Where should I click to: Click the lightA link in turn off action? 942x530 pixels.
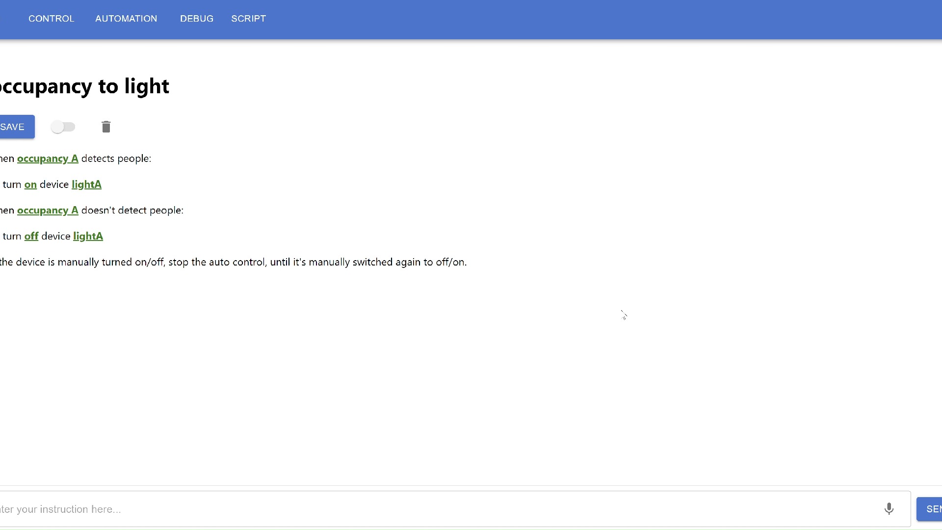(x=87, y=236)
